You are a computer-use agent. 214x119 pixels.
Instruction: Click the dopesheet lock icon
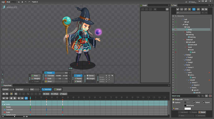pos(16,94)
